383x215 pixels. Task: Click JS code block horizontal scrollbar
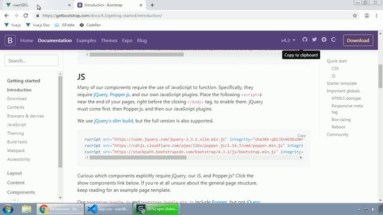point(138,158)
